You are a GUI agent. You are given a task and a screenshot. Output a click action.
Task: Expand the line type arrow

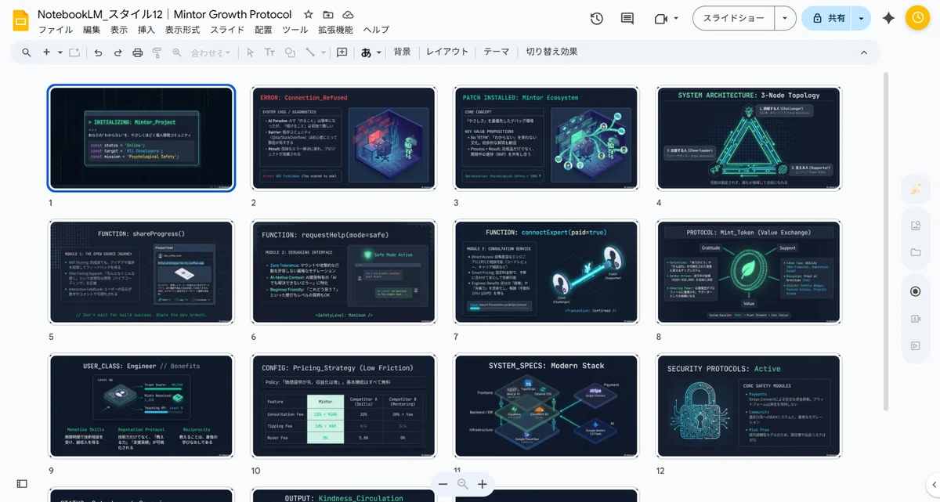click(x=324, y=52)
